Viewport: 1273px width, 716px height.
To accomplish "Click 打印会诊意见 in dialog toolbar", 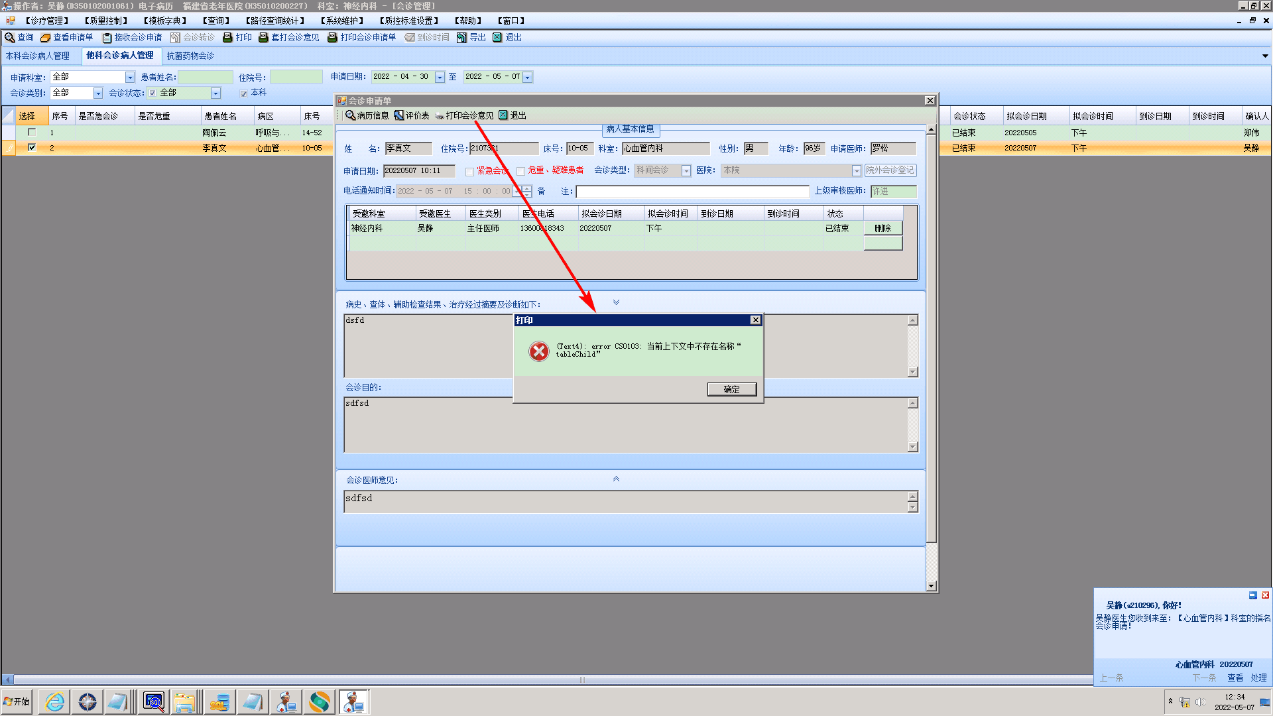I will click(464, 115).
